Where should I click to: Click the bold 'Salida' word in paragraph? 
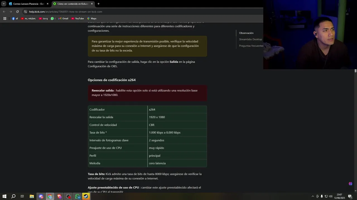(x=174, y=62)
